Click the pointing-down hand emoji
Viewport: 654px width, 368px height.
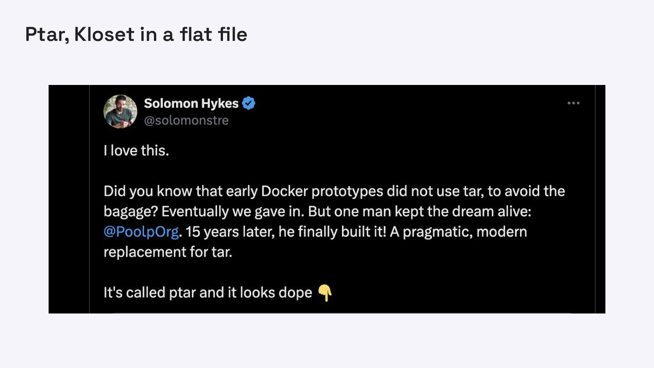click(325, 293)
